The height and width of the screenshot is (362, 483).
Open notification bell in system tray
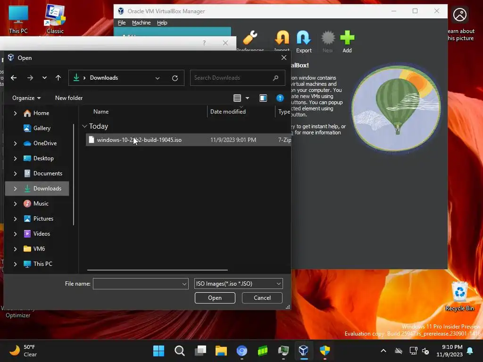470,351
